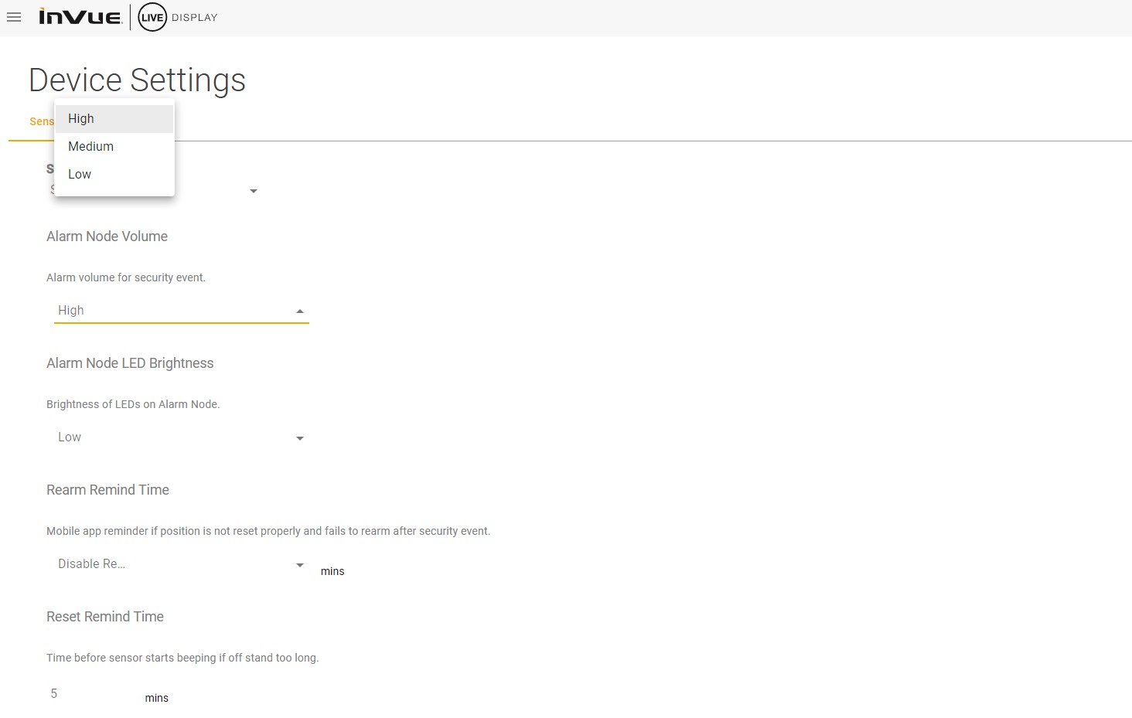Click the LIVE circle badge icon
1132x718 pixels.
click(152, 17)
